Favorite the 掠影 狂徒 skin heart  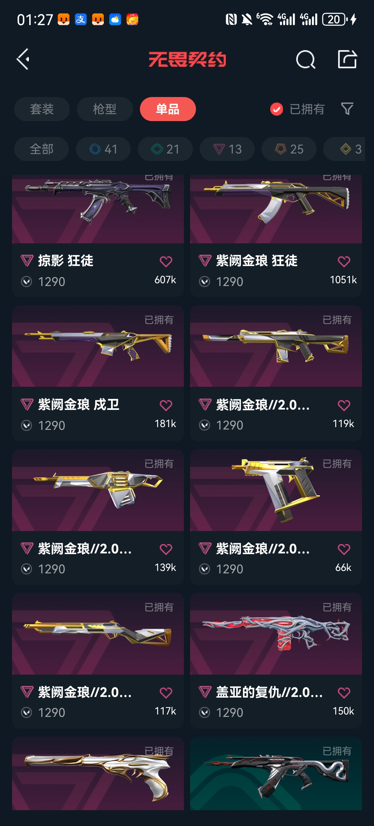point(166,262)
